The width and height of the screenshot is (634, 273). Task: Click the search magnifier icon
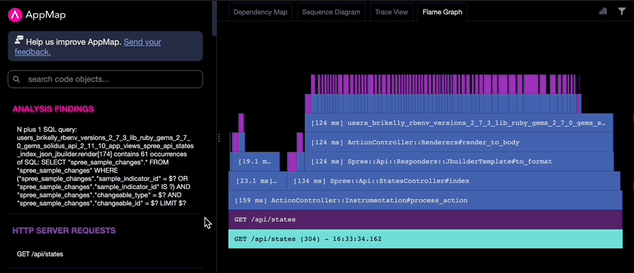pos(16,79)
